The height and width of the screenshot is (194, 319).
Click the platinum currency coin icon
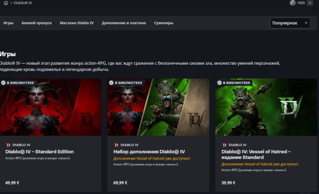292,3
